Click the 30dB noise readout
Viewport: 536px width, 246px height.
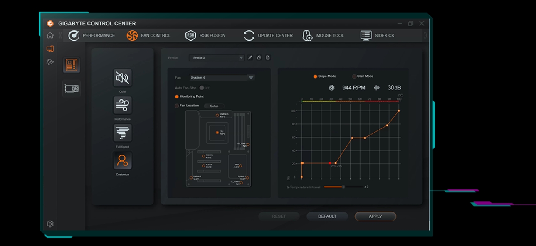pyautogui.click(x=395, y=88)
